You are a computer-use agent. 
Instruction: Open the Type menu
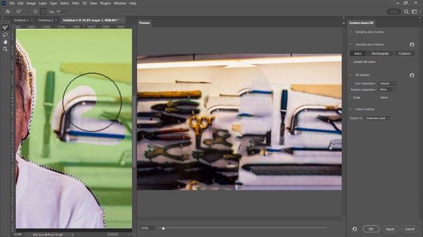point(54,3)
